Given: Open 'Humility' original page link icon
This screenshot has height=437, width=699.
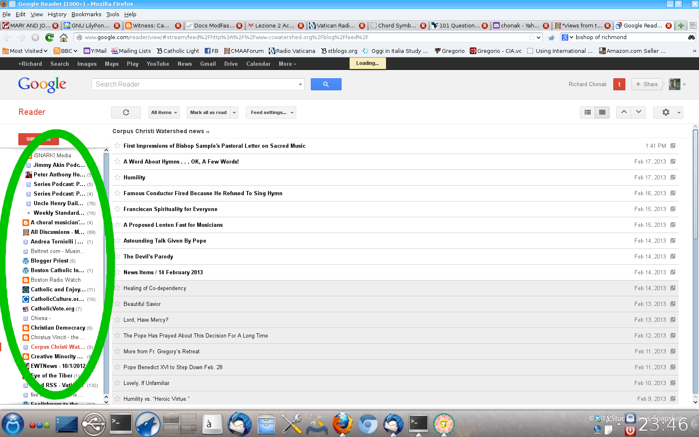Looking at the screenshot, I should (673, 177).
